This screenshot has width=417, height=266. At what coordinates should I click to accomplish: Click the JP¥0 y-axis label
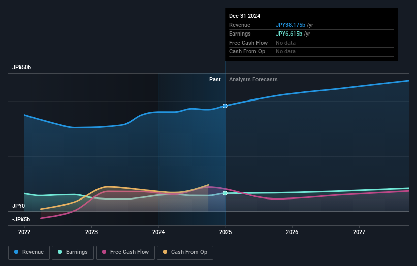tap(18, 206)
